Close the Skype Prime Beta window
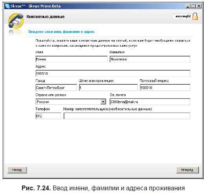This screenshot has height=193, width=206. tap(199, 6)
